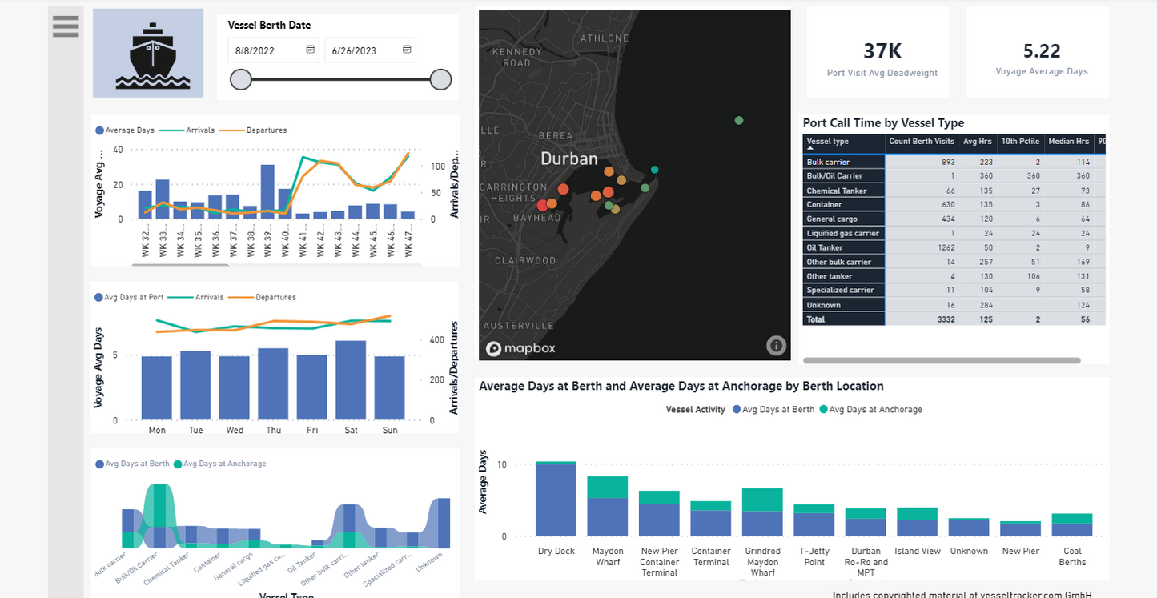Toggle Avg Days at Berth legend item
The image size is (1157, 598).
coord(773,410)
